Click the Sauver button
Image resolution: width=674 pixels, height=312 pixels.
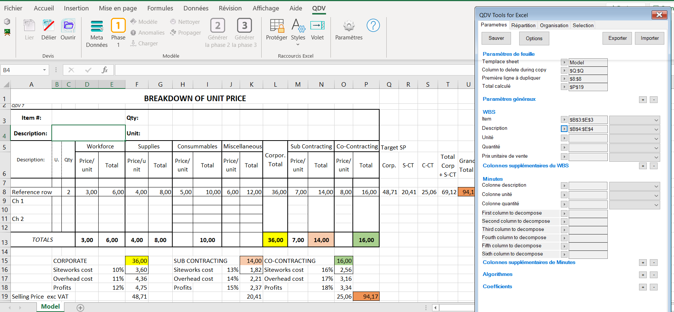point(496,38)
